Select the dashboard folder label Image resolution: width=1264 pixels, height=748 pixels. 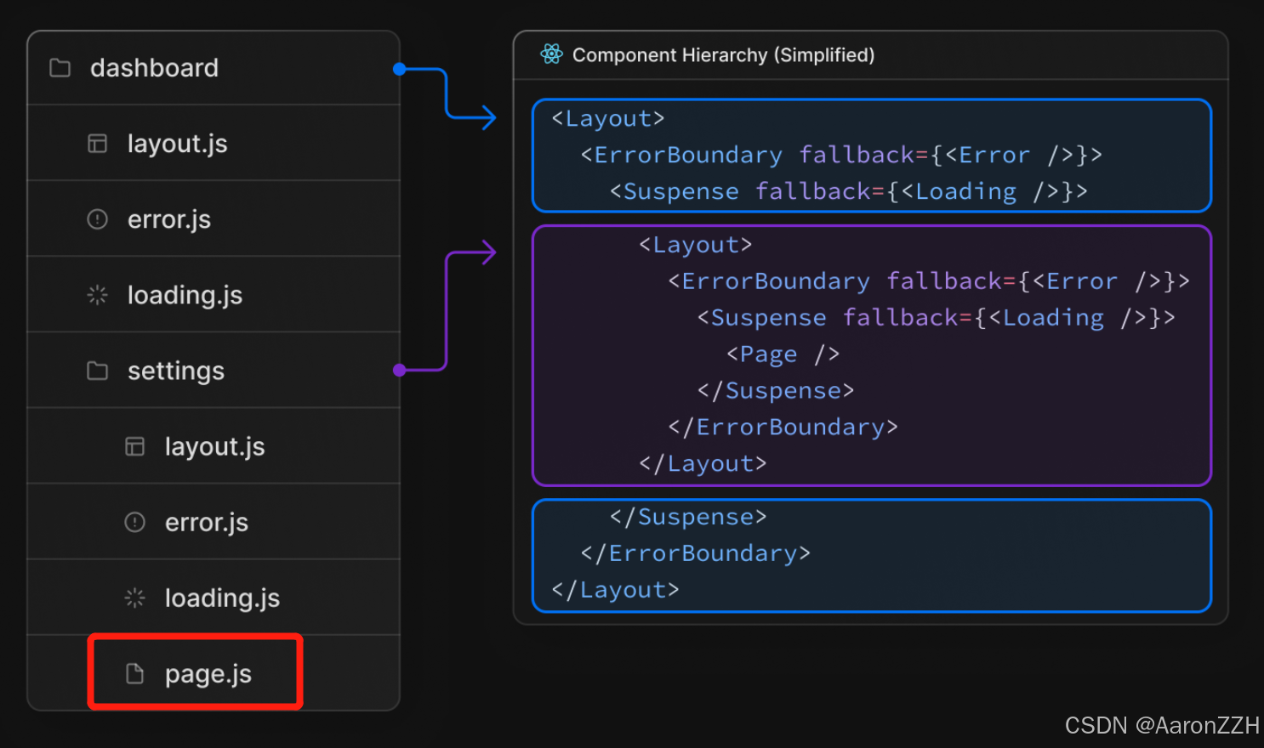pos(154,68)
